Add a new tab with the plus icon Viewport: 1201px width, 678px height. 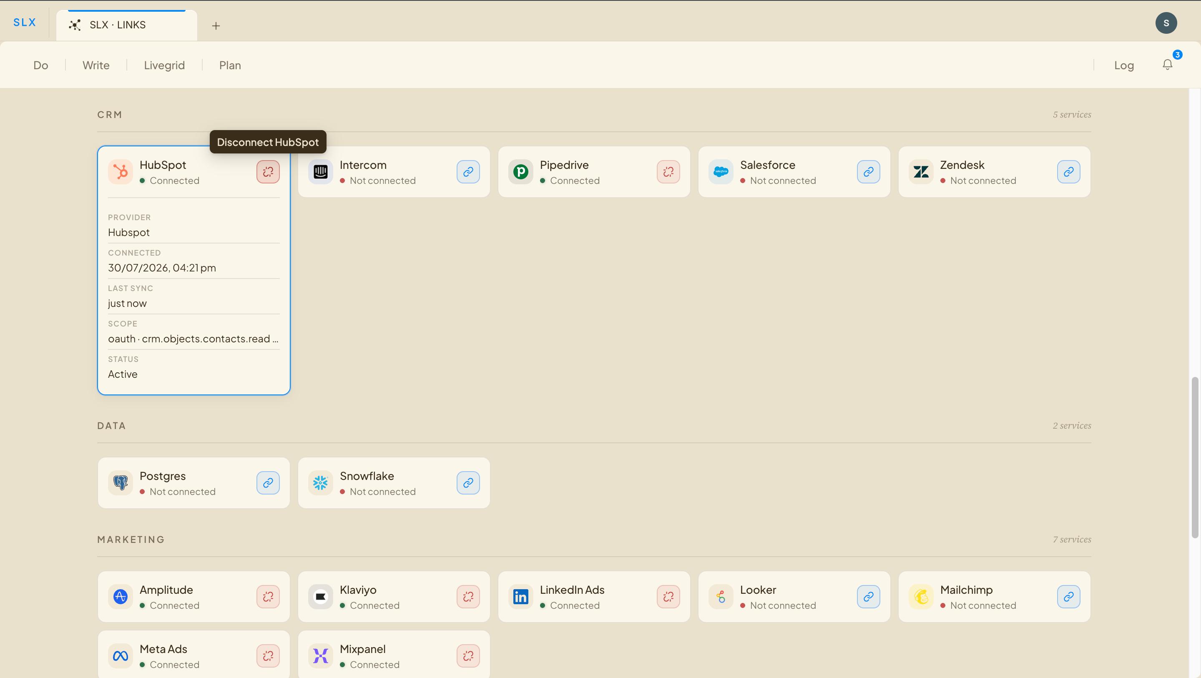[216, 26]
